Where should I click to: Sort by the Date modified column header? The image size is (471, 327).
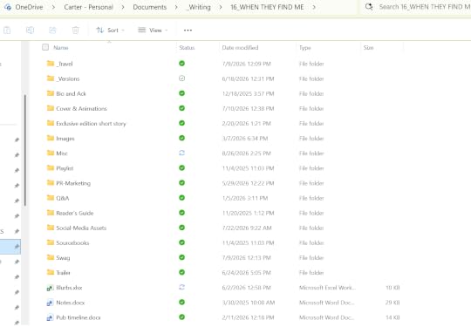pyautogui.click(x=240, y=47)
